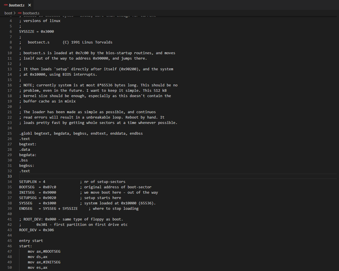The width and height of the screenshot is (339, 271).
Task: Open the bootsect.s breadcrumb item
Action: coord(31,13)
